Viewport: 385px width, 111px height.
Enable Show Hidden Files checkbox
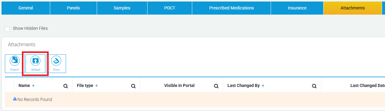(x=7, y=29)
